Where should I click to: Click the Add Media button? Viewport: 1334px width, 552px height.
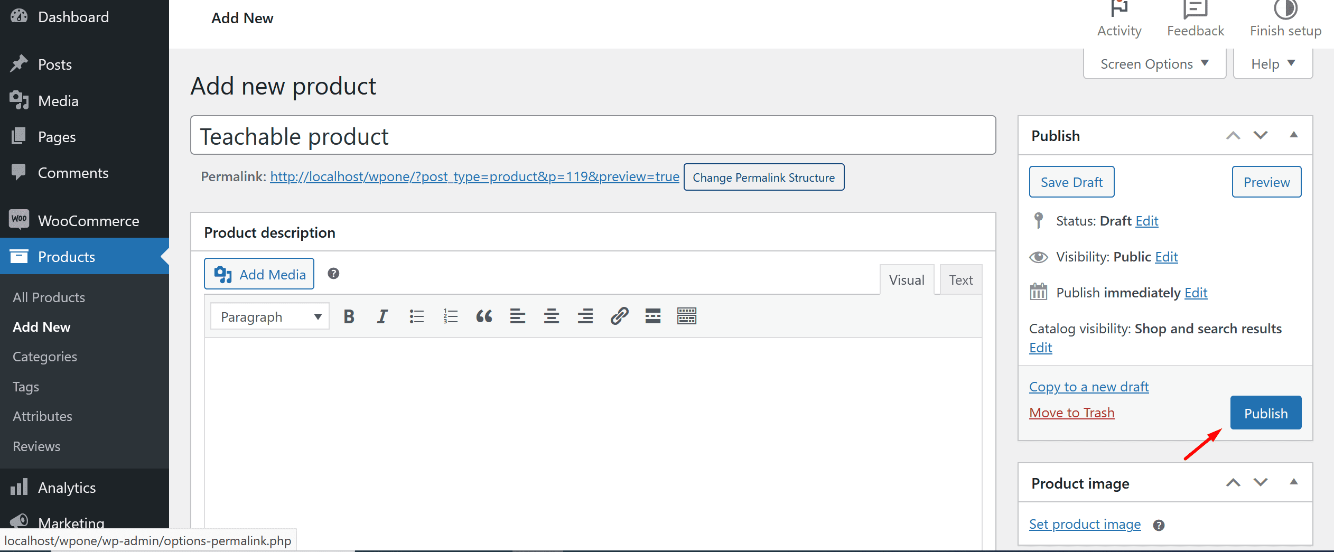[259, 274]
